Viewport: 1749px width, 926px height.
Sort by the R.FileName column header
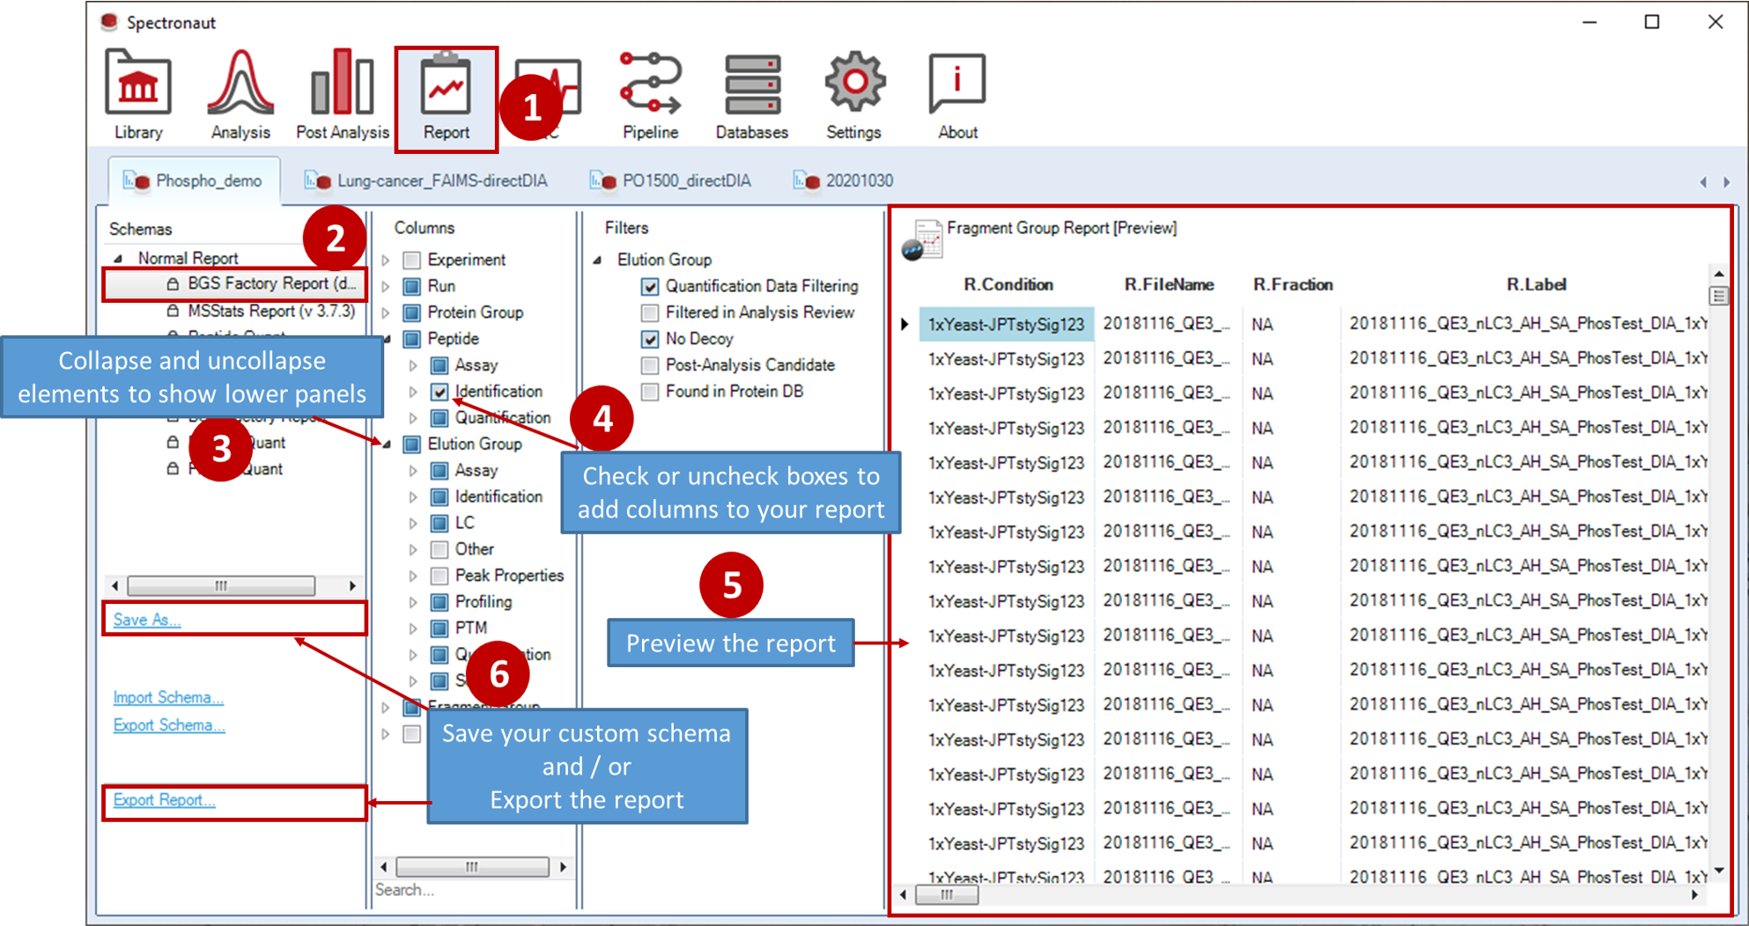click(x=1169, y=285)
